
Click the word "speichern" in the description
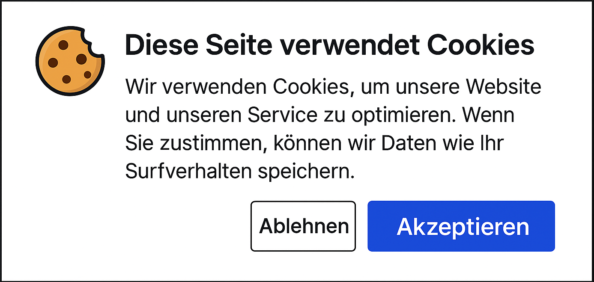pyautogui.click(x=306, y=172)
